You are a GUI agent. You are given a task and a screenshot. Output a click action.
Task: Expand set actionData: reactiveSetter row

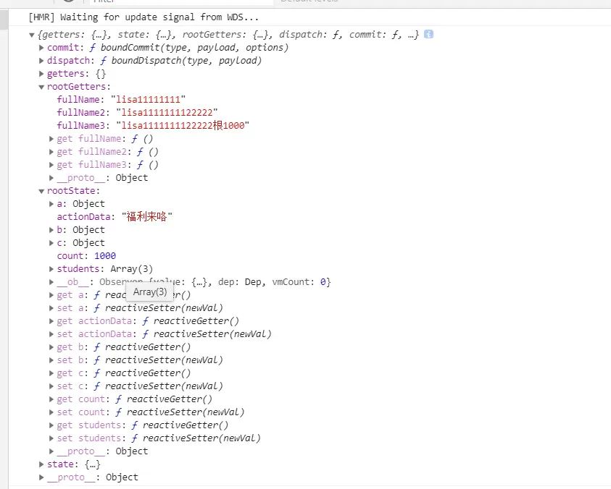click(51, 334)
